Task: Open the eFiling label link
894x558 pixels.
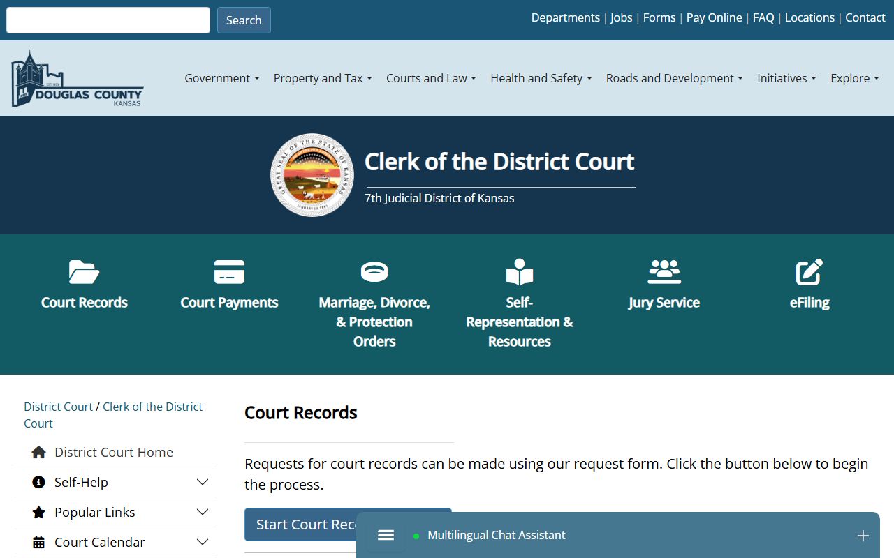Action: [809, 302]
